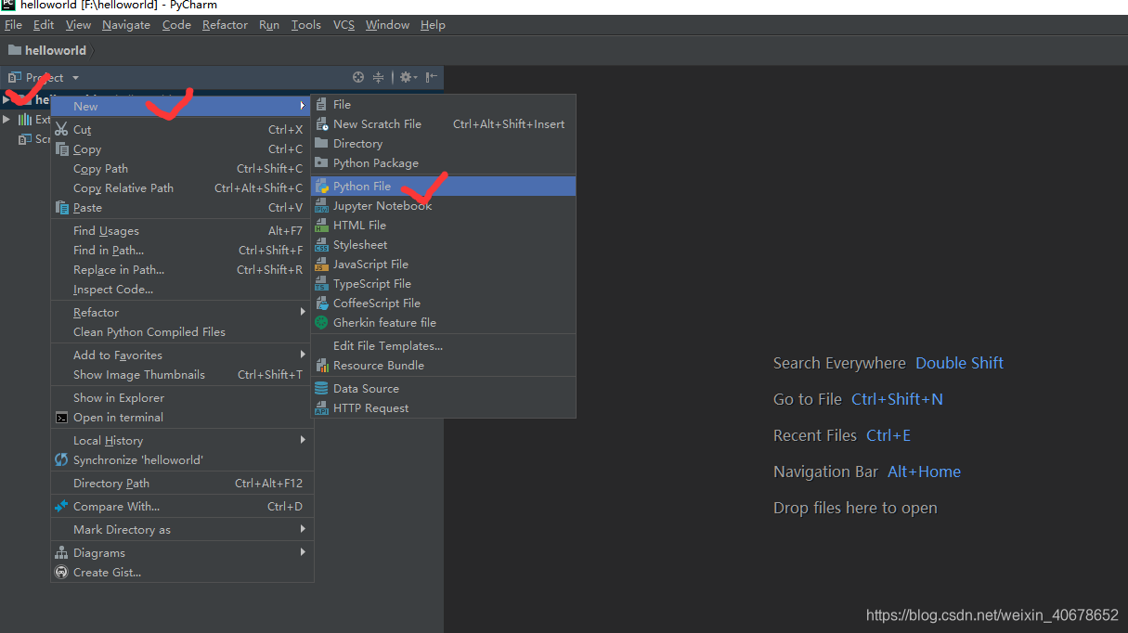Select Find in Path...
Screen dimensions: 1128x633
(x=181, y=251)
